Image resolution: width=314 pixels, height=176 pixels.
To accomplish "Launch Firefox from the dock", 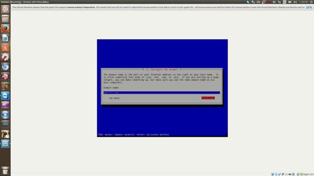I will (5, 28).
